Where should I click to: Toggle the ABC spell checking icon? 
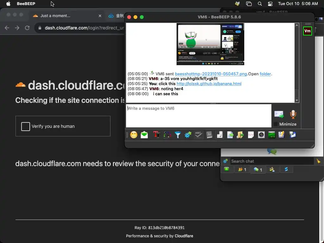pos(198,135)
